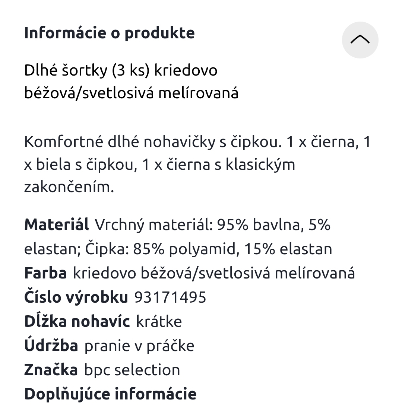402x411 pixels.
Task: Click the 'Dĺžka nohavíc' label
Action: [77, 322]
